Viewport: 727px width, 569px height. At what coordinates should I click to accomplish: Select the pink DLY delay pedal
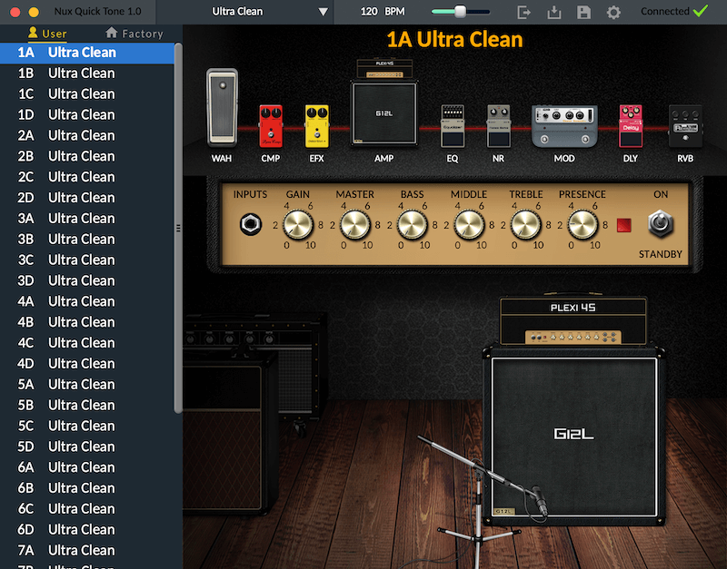click(631, 125)
